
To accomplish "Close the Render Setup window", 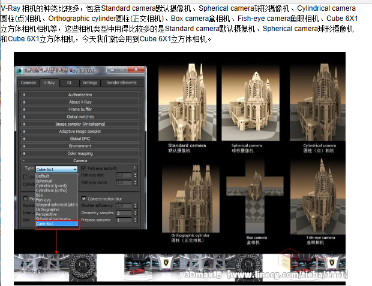I will click(136, 69).
